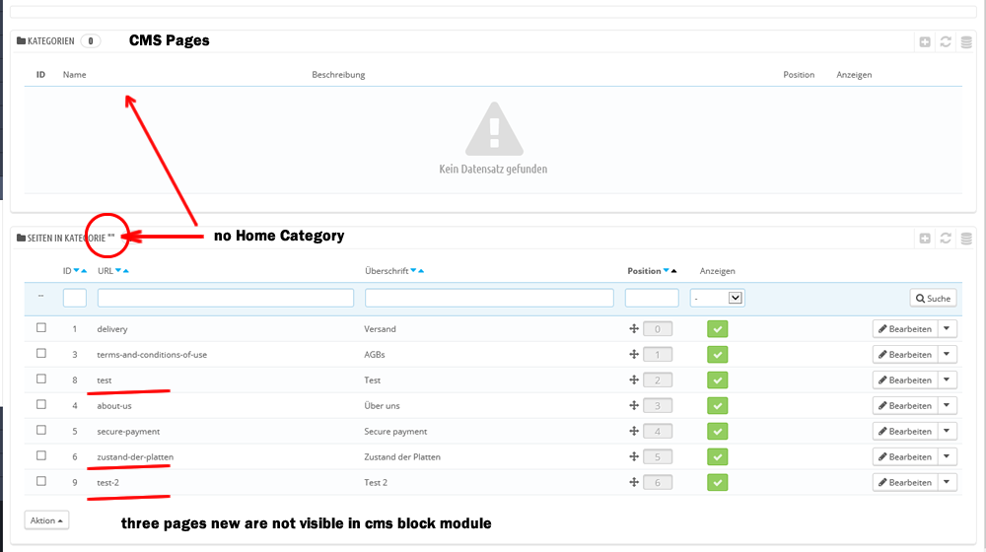Toggle display status of Zustand der Platten page
Image resolution: width=986 pixels, height=552 pixels.
(718, 456)
